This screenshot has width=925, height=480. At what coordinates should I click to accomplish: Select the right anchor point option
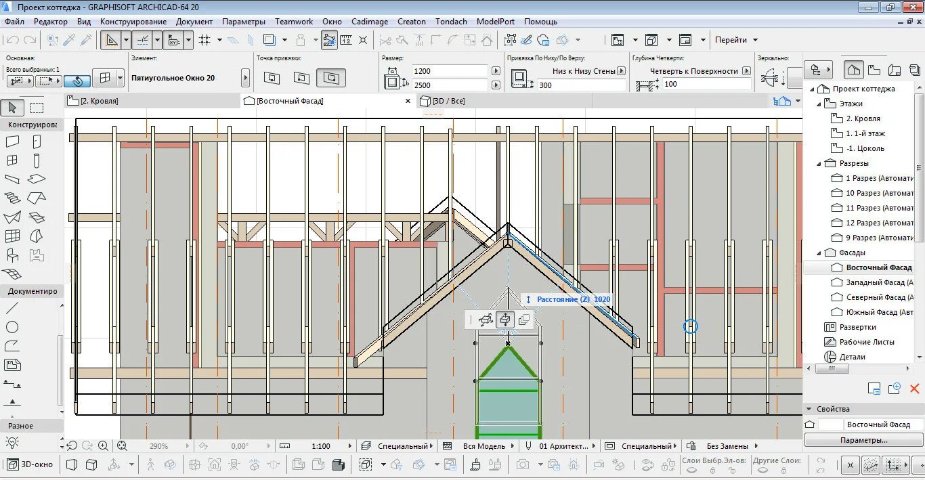[x=331, y=79]
